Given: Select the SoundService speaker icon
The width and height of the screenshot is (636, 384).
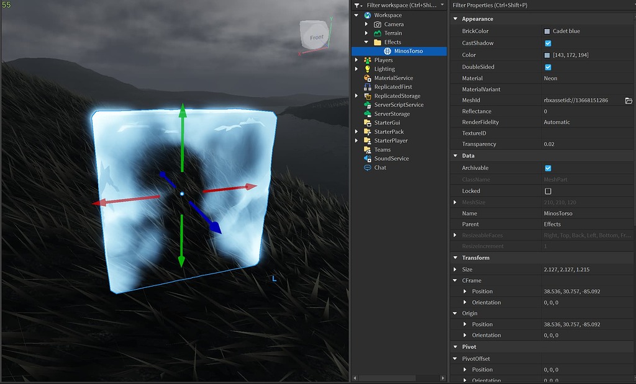Looking at the screenshot, I should pyautogui.click(x=369, y=158).
